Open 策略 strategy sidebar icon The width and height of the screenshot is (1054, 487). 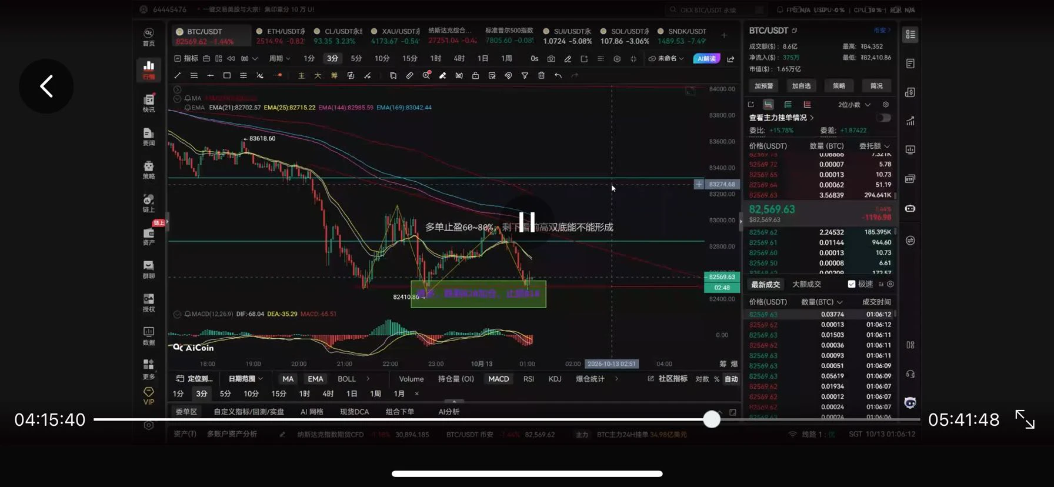[x=149, y=170]
